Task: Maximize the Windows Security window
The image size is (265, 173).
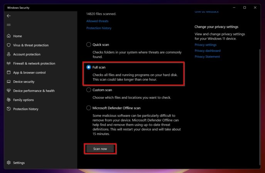Action: coord(245,8)
